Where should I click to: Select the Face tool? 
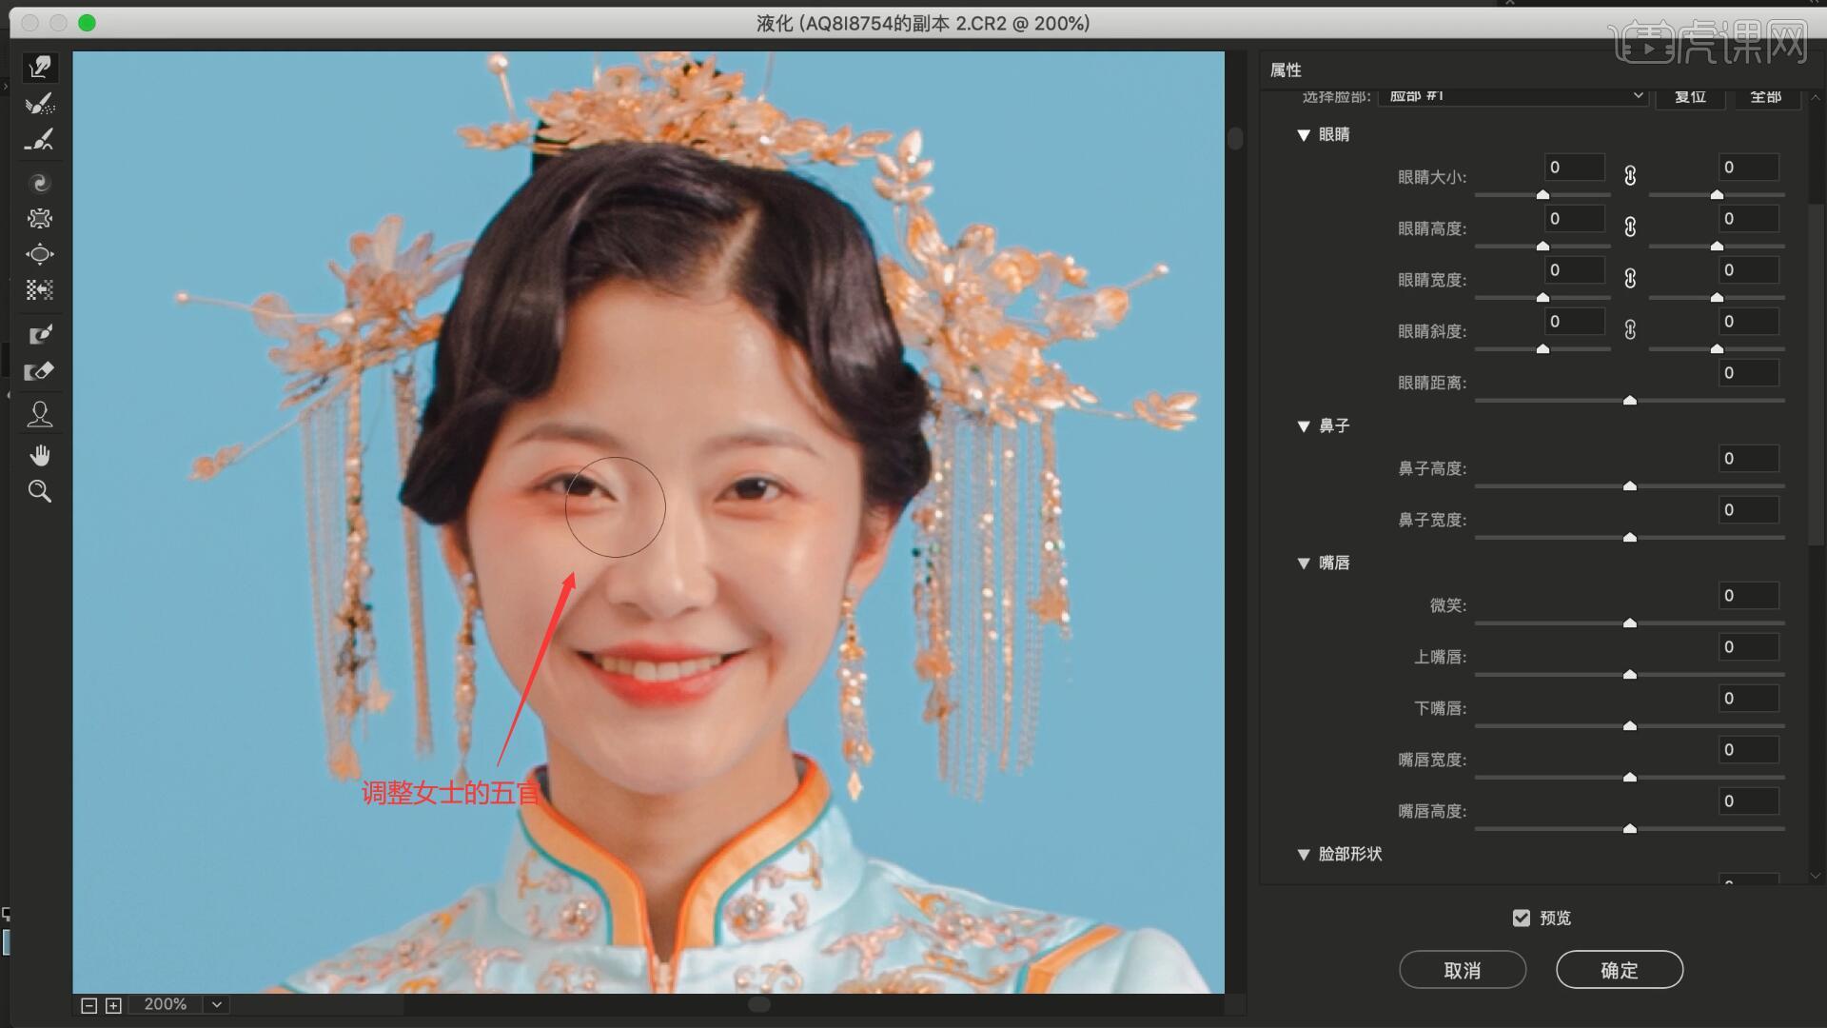point(40,414)
